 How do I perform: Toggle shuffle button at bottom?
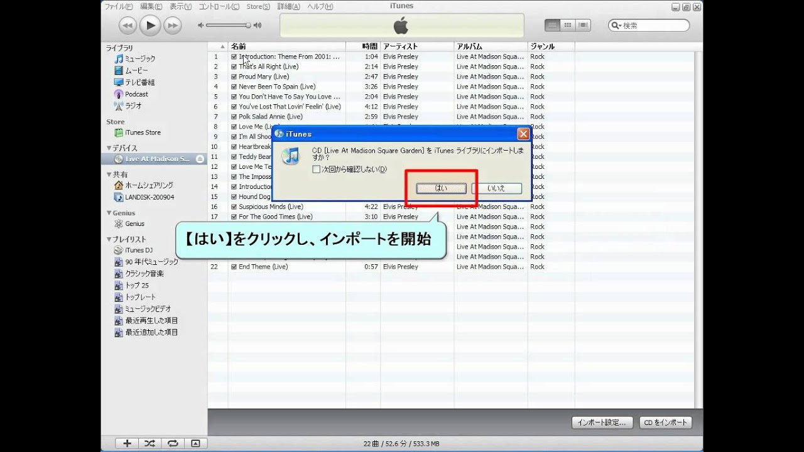click(x=149, y=443)
